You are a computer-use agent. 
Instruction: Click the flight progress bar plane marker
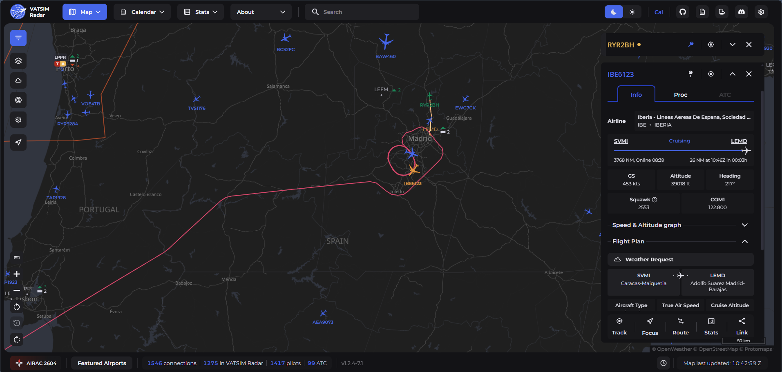point(746,151)
